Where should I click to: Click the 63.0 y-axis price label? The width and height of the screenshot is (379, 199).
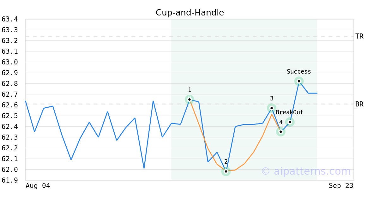click(x=9, y=62)
